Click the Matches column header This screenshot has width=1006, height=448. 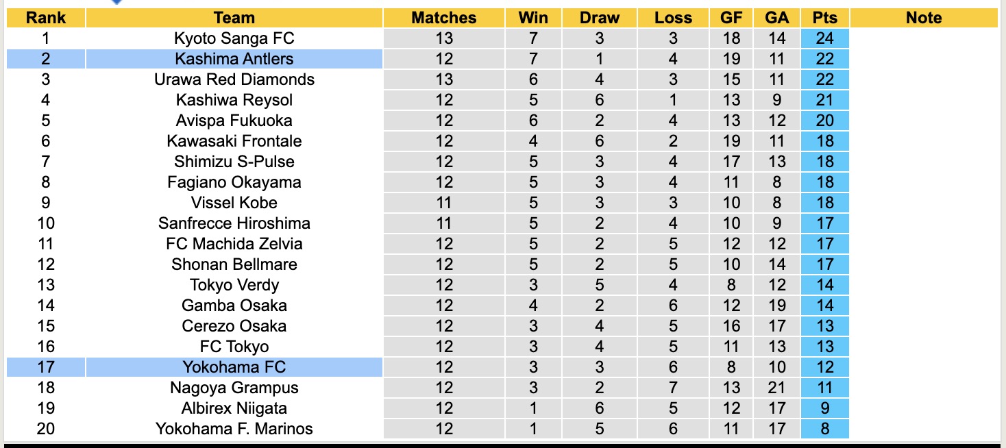tap(443, 18)
